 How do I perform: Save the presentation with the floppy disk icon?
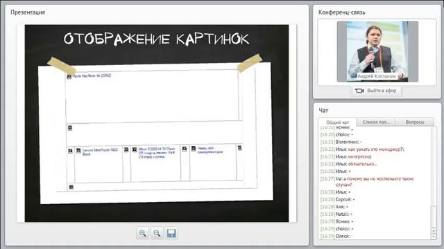click(171, 233)
